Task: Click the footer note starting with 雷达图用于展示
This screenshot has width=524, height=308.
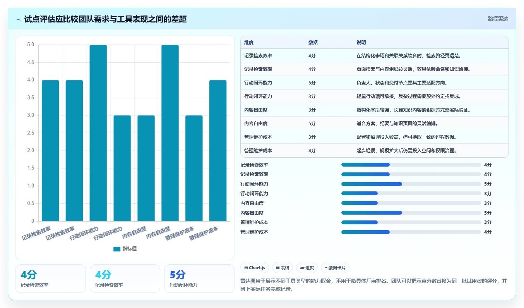Action: (x=374, y=285)
